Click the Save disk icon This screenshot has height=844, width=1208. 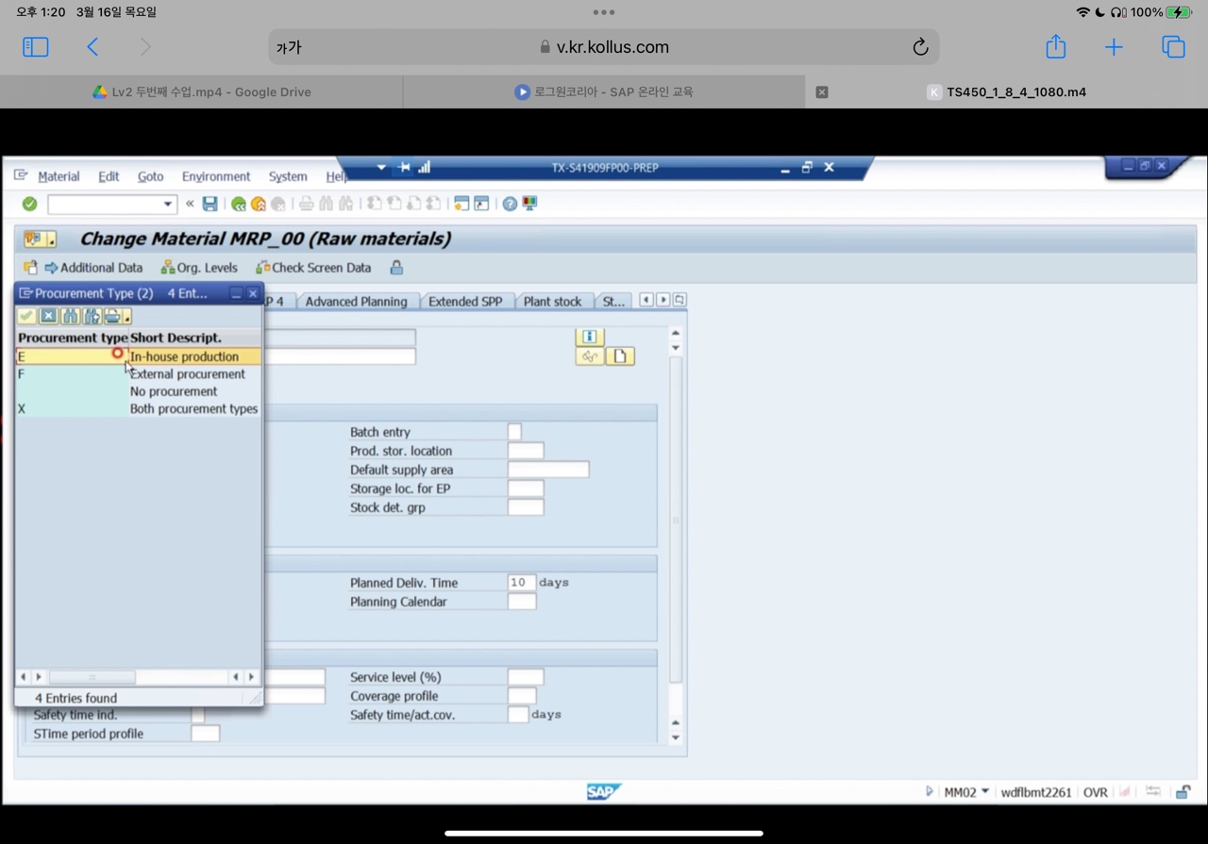[210, 204]
